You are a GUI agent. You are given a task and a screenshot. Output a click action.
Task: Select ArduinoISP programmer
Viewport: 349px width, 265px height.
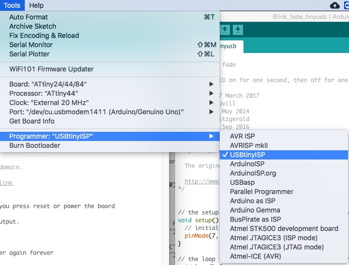click(x=284, y=164)
